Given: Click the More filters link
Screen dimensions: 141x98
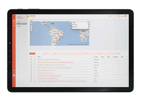Looking at the screenshot, I should (x=118, y=54).
